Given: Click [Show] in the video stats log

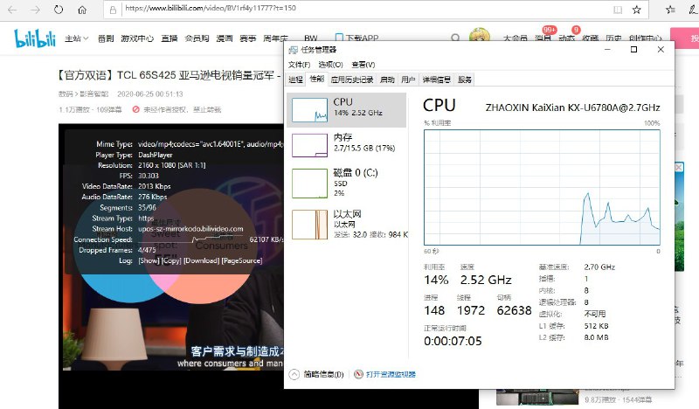Looking at the screenshot, I should pos(149,260).
